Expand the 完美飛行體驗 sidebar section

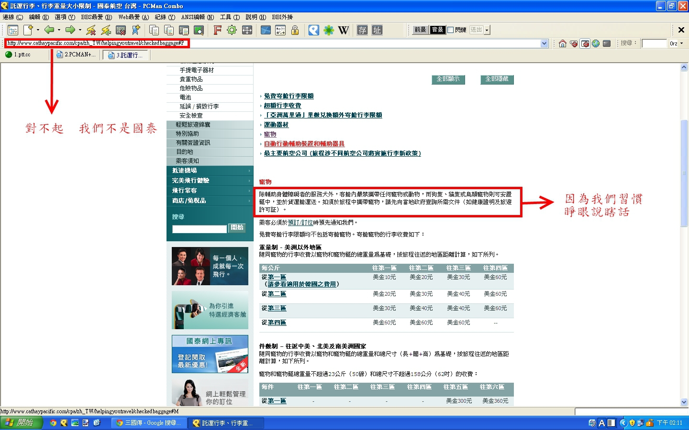[x=210, y=181]
